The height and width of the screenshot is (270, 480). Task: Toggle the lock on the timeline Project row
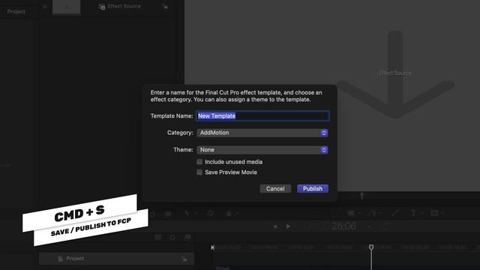coord(184,259)
